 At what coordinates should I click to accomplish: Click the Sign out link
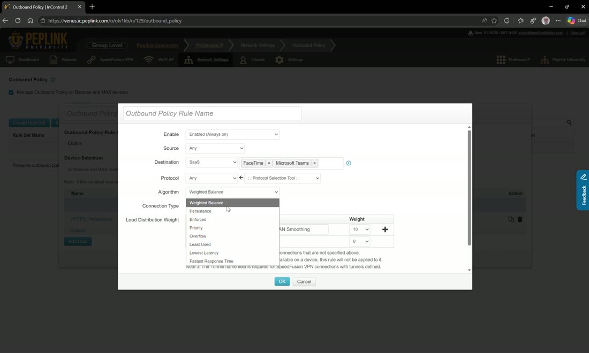coord(577,33)
